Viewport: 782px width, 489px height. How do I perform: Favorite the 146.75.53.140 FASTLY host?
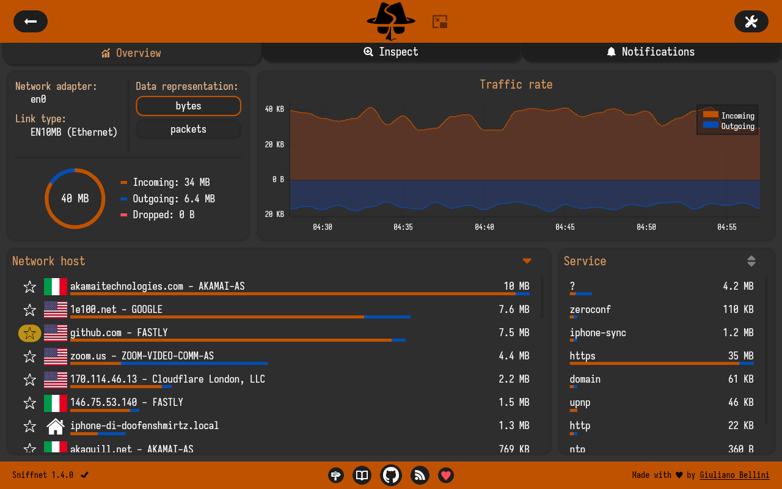click(29, 403)
